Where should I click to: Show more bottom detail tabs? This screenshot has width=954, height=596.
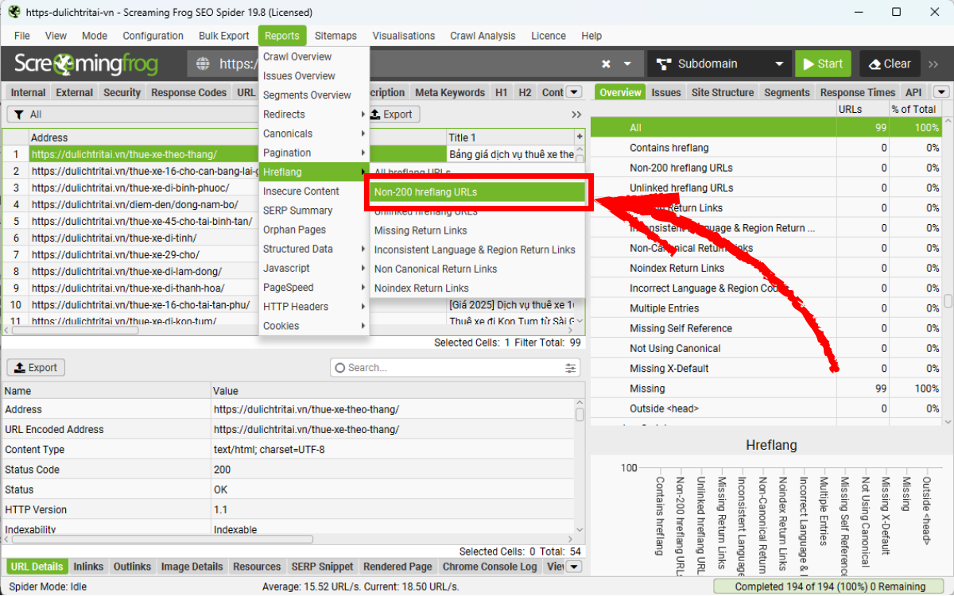(x=573, y=567)
